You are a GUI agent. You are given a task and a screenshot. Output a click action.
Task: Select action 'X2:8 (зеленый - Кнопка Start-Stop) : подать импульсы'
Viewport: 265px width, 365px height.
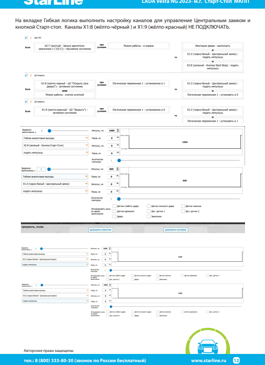213,67
